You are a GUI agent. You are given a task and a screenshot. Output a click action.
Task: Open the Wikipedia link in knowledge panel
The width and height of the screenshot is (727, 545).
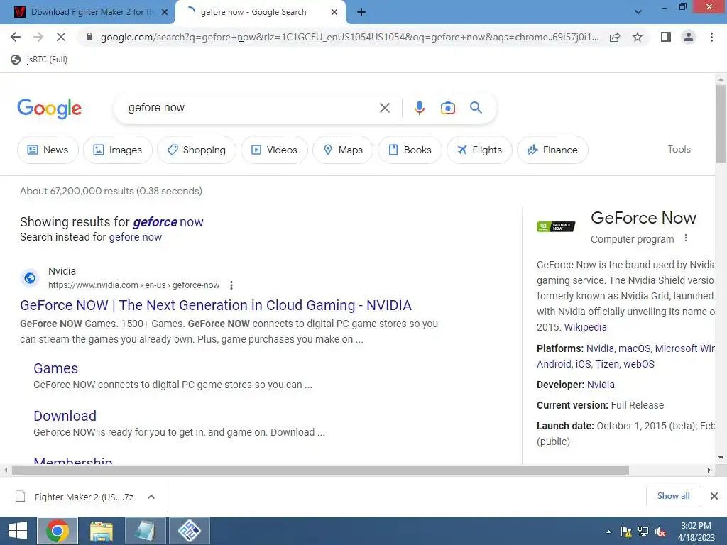click(x=585, y=327)
